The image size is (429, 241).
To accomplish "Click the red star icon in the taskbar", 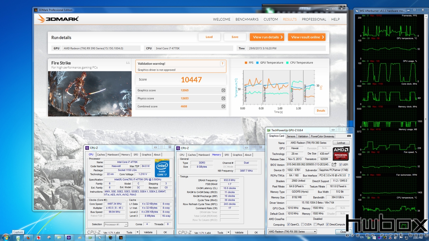I will coord(39,238).
